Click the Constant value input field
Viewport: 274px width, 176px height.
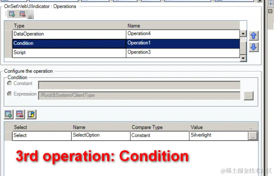(139, 85)
